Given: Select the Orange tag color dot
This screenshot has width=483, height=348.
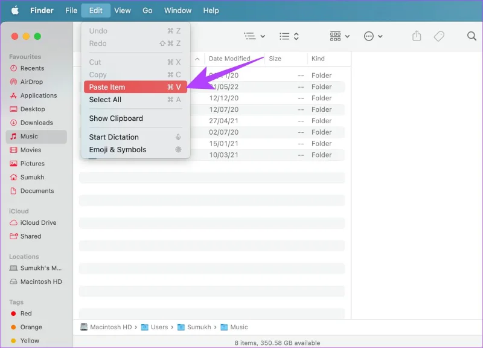Looking at the screenshot, I should click(x=13, y=327).
